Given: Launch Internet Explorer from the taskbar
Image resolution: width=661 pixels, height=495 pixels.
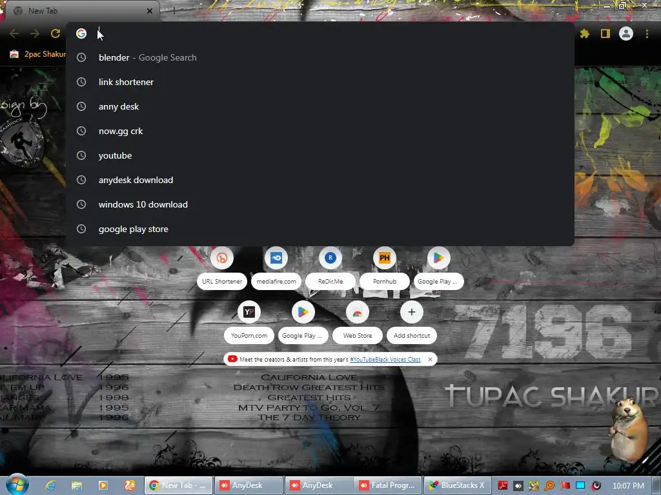Looking at the screenshot, I should 50,485.
